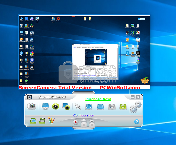Follow the Purchase Now! link
This screenshot has width=176, height=145.
coord(98,99)
